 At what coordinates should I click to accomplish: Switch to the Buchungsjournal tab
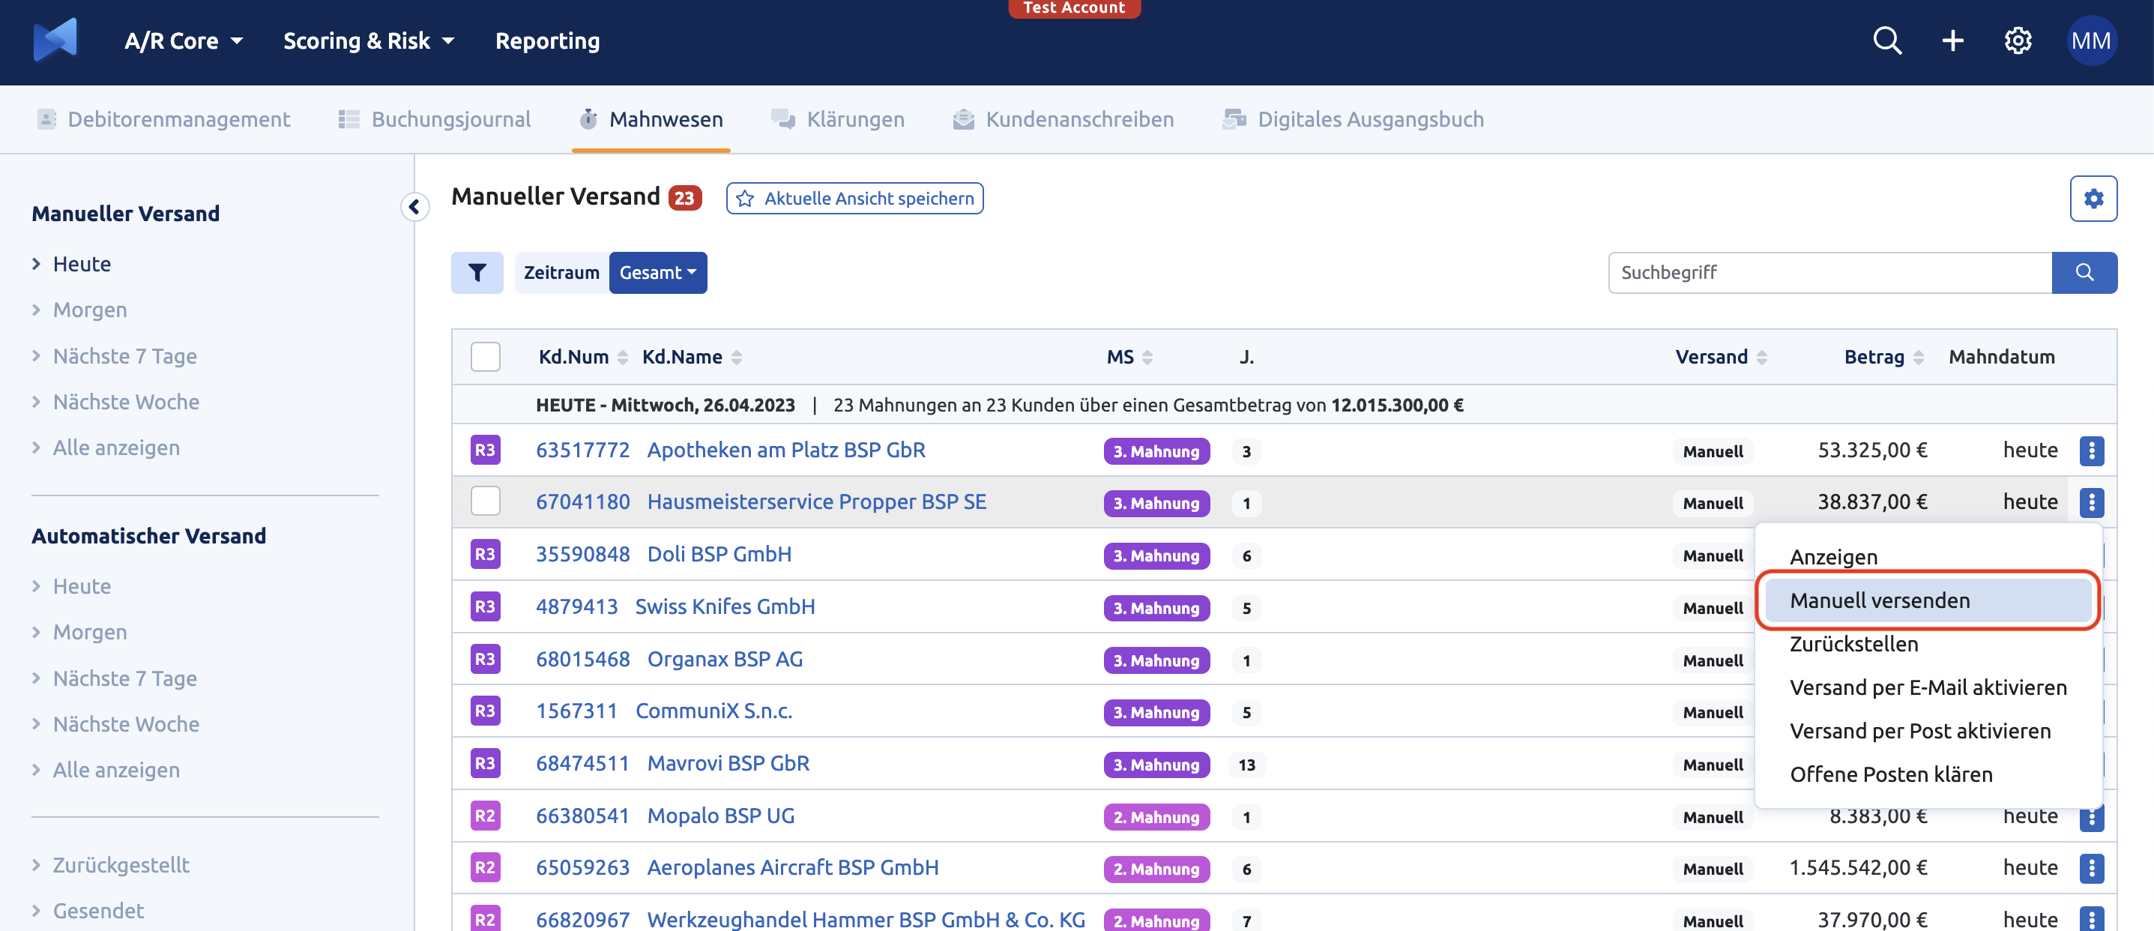point(435,120)
